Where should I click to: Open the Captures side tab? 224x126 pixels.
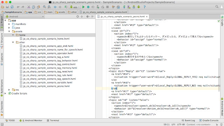point(2,59)
